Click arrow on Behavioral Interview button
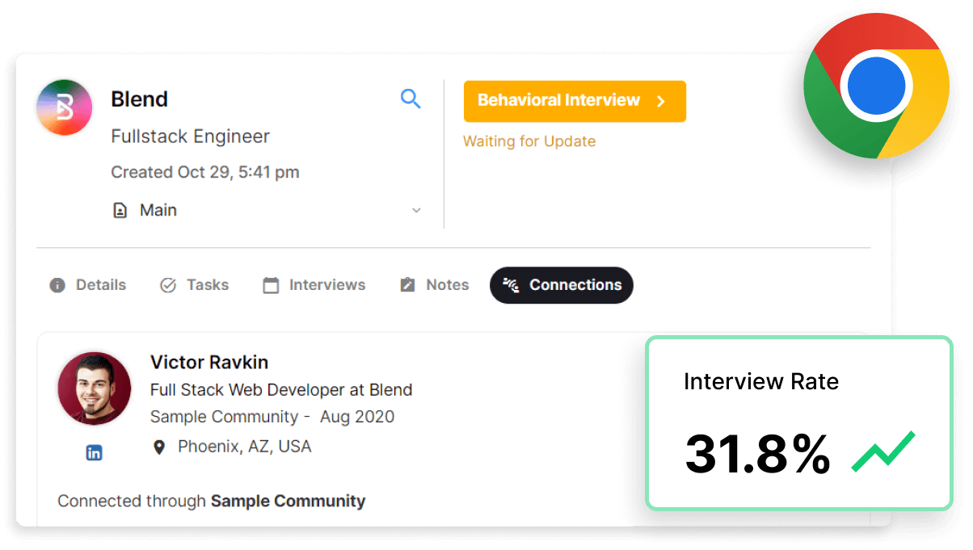 tap(660, 101)
